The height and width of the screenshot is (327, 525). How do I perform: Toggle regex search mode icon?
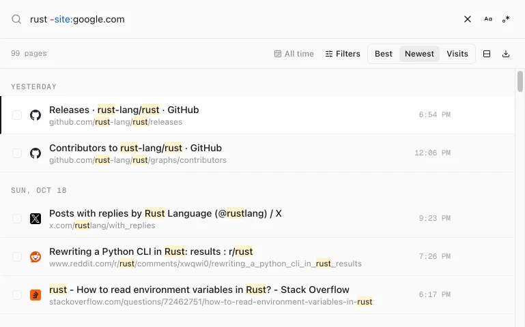point(506,19)
